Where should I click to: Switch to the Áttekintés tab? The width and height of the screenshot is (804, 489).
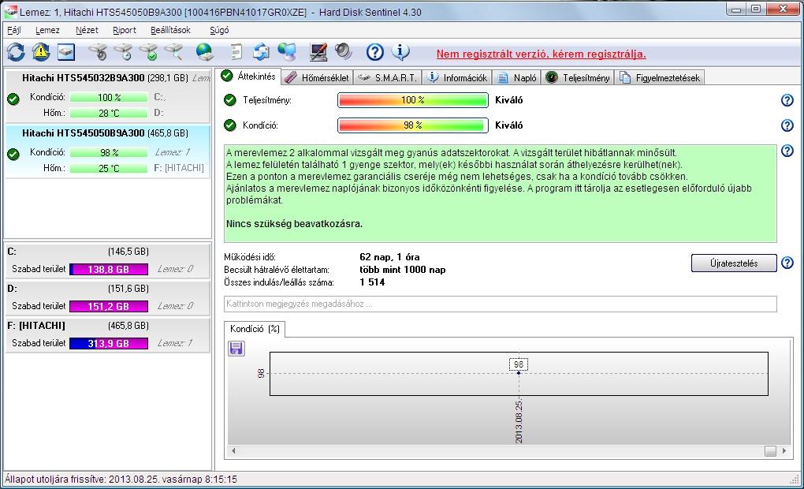point(248,77)
